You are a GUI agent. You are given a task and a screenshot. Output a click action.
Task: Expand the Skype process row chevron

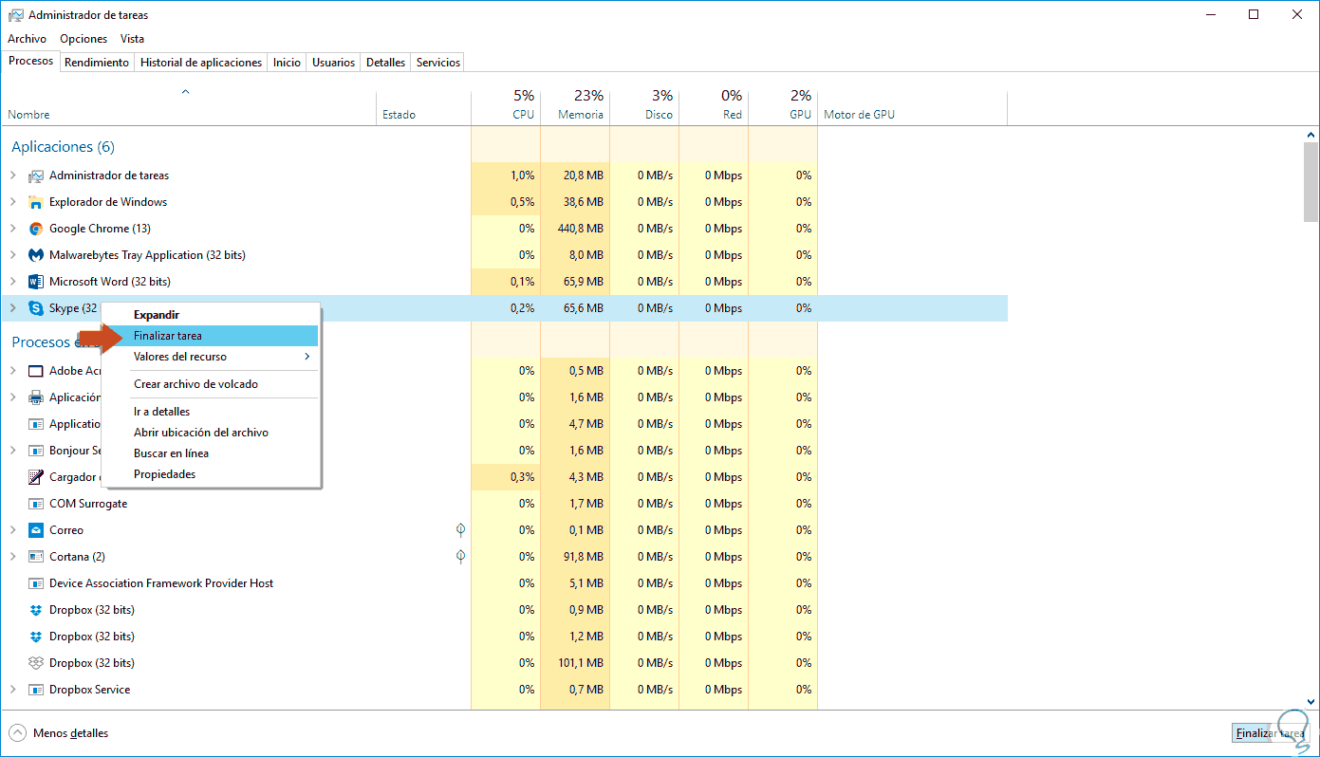pos(12,308)
